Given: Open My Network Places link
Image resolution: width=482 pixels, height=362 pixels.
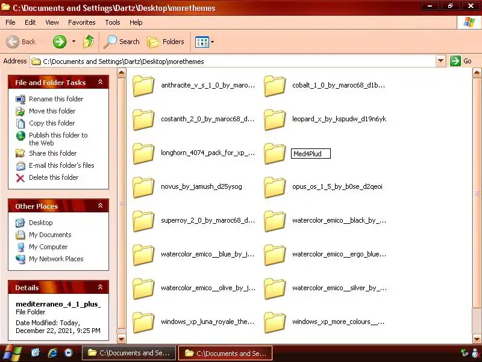Looking at the screenshot, I should [56, 259].
